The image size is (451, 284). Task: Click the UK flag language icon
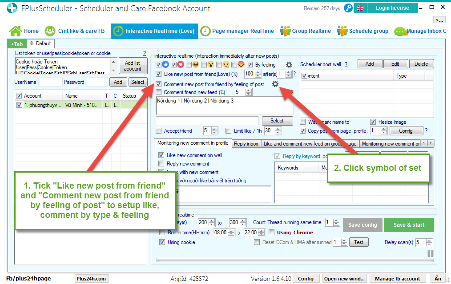click(x=360, y=8)
